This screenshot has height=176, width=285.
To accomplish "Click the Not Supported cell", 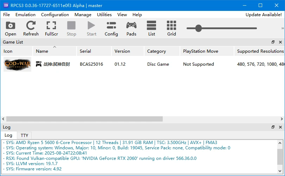I will tap(198, 64).
